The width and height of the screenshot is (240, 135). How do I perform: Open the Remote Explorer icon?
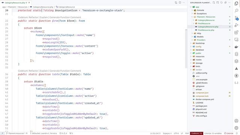point(236,40)
